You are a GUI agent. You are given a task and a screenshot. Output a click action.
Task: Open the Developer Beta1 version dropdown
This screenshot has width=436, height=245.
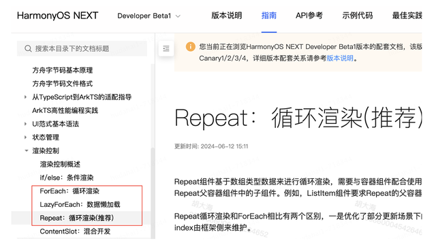click(x=149, y=16)
